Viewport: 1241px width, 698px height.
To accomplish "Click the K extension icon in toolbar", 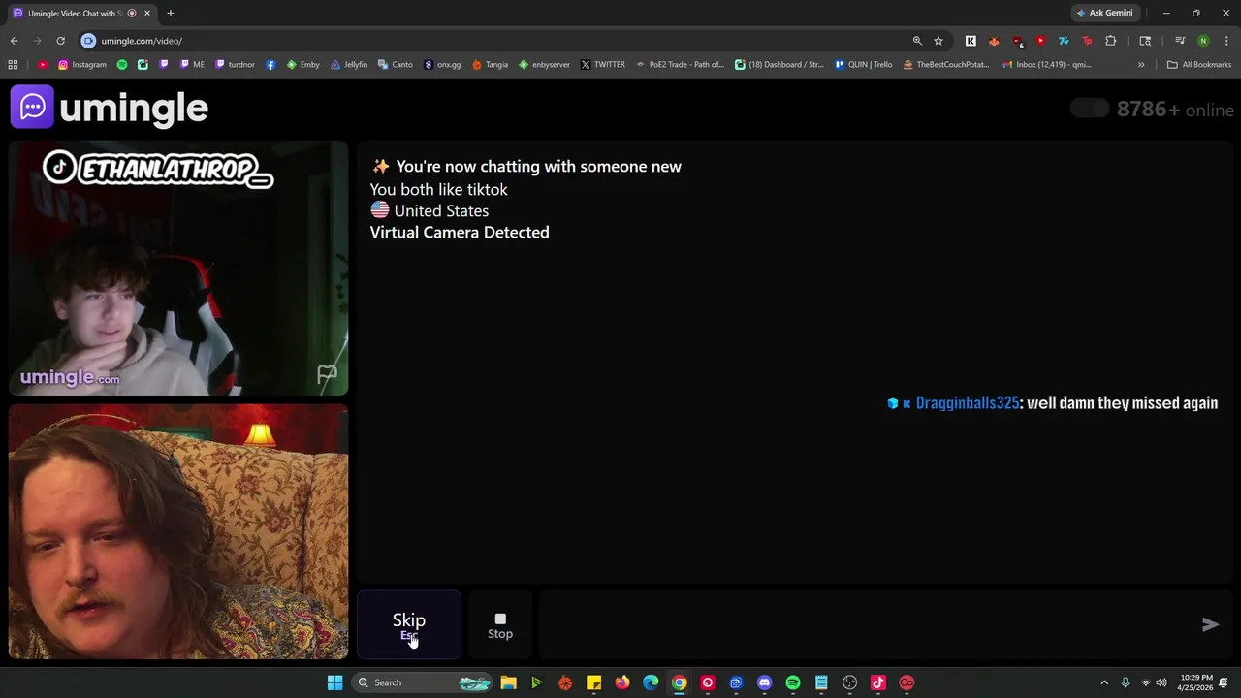I will [971, 41].
